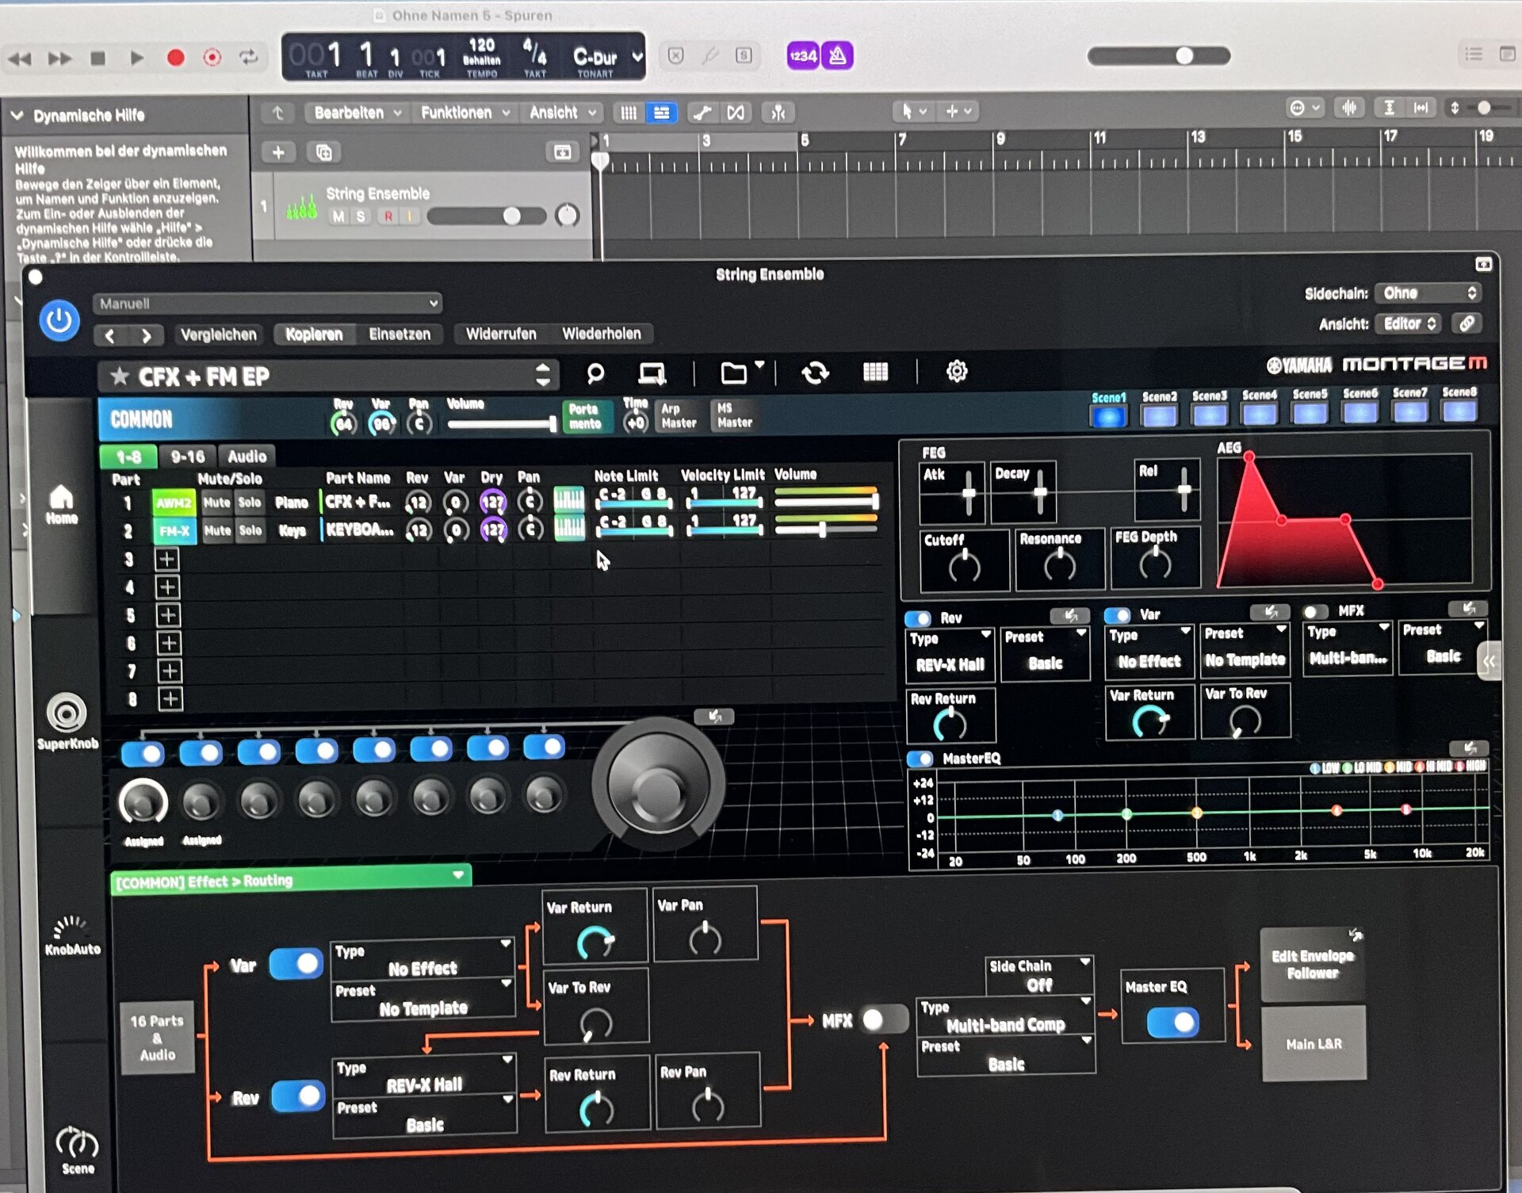Mute part 1 CFX piano
The width and height of the screenshot is (1522, 1193).
(216, 503)
